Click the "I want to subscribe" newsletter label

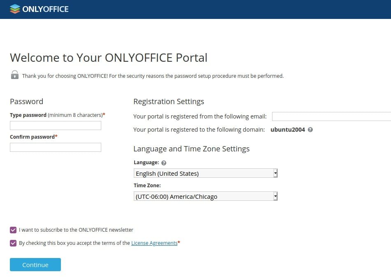click(76, 230)
